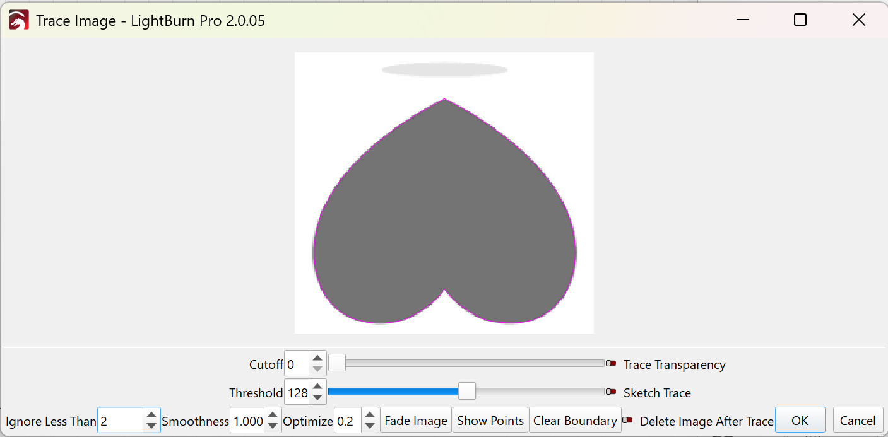This screenshot has width=888, height=437.
Task: Click the Threshold slider handle
Action: click(466, 392)
